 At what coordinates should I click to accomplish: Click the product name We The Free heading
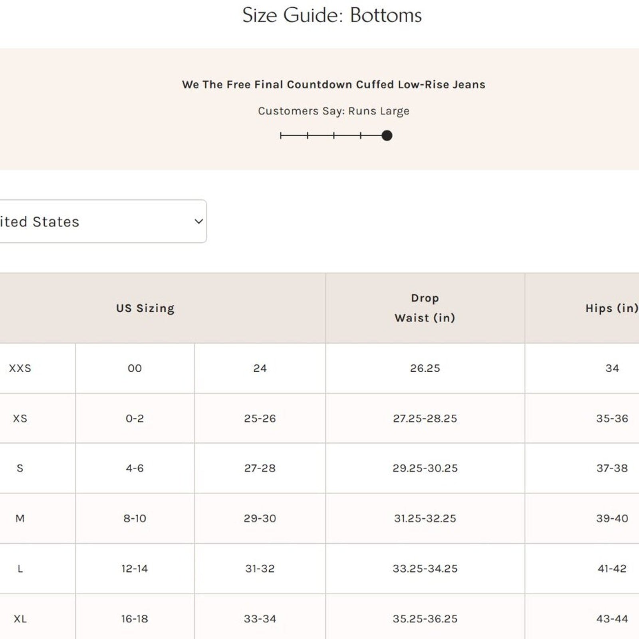(x=333, y=85)
